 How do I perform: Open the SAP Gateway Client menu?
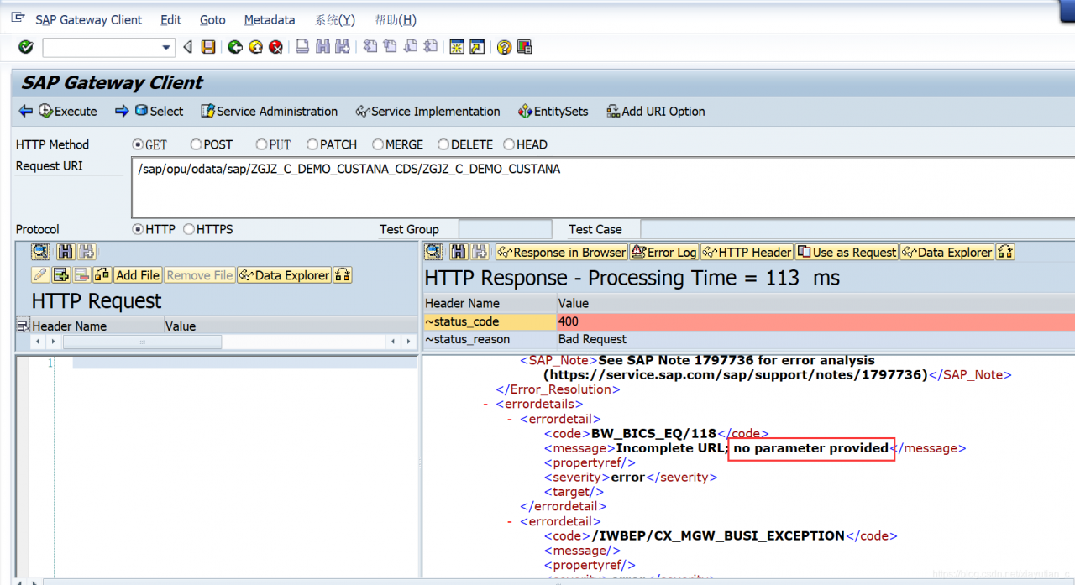pyautogui.click(x=89, y=20)
